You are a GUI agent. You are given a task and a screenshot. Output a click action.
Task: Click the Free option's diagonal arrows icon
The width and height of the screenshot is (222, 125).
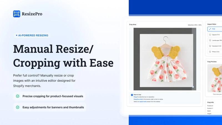(x=210, y=29)
